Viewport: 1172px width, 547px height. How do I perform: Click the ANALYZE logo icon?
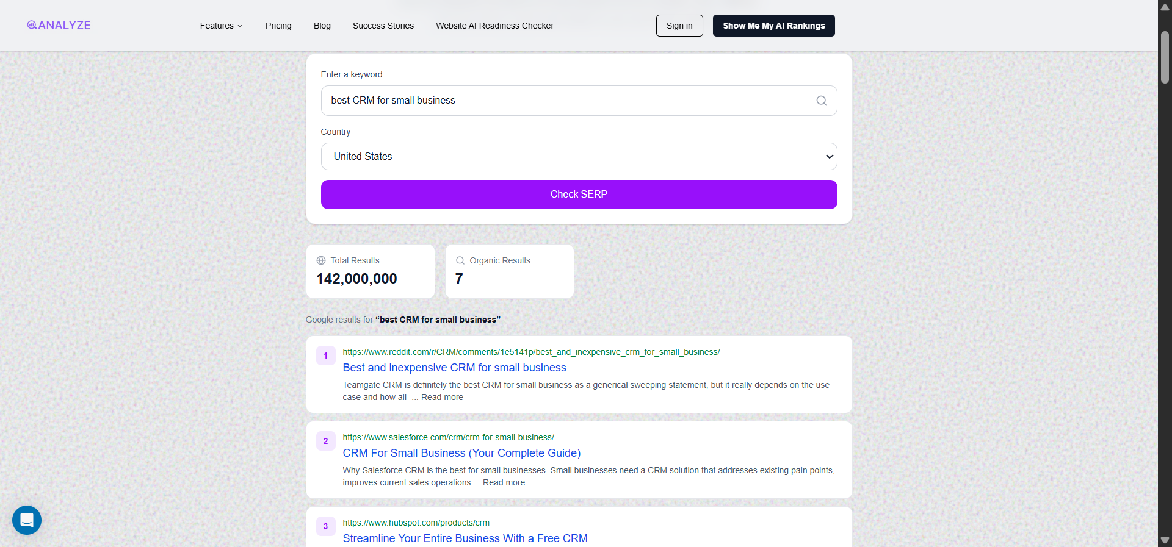(31, 25)
